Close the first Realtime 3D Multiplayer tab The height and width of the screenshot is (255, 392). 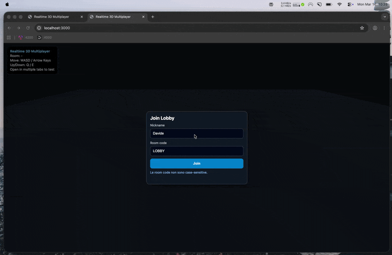(x=82, y=17)
